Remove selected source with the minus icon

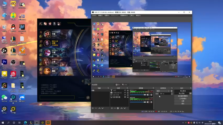115,108
